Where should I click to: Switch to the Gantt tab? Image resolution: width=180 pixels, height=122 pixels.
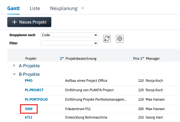(x=14, y=8)
